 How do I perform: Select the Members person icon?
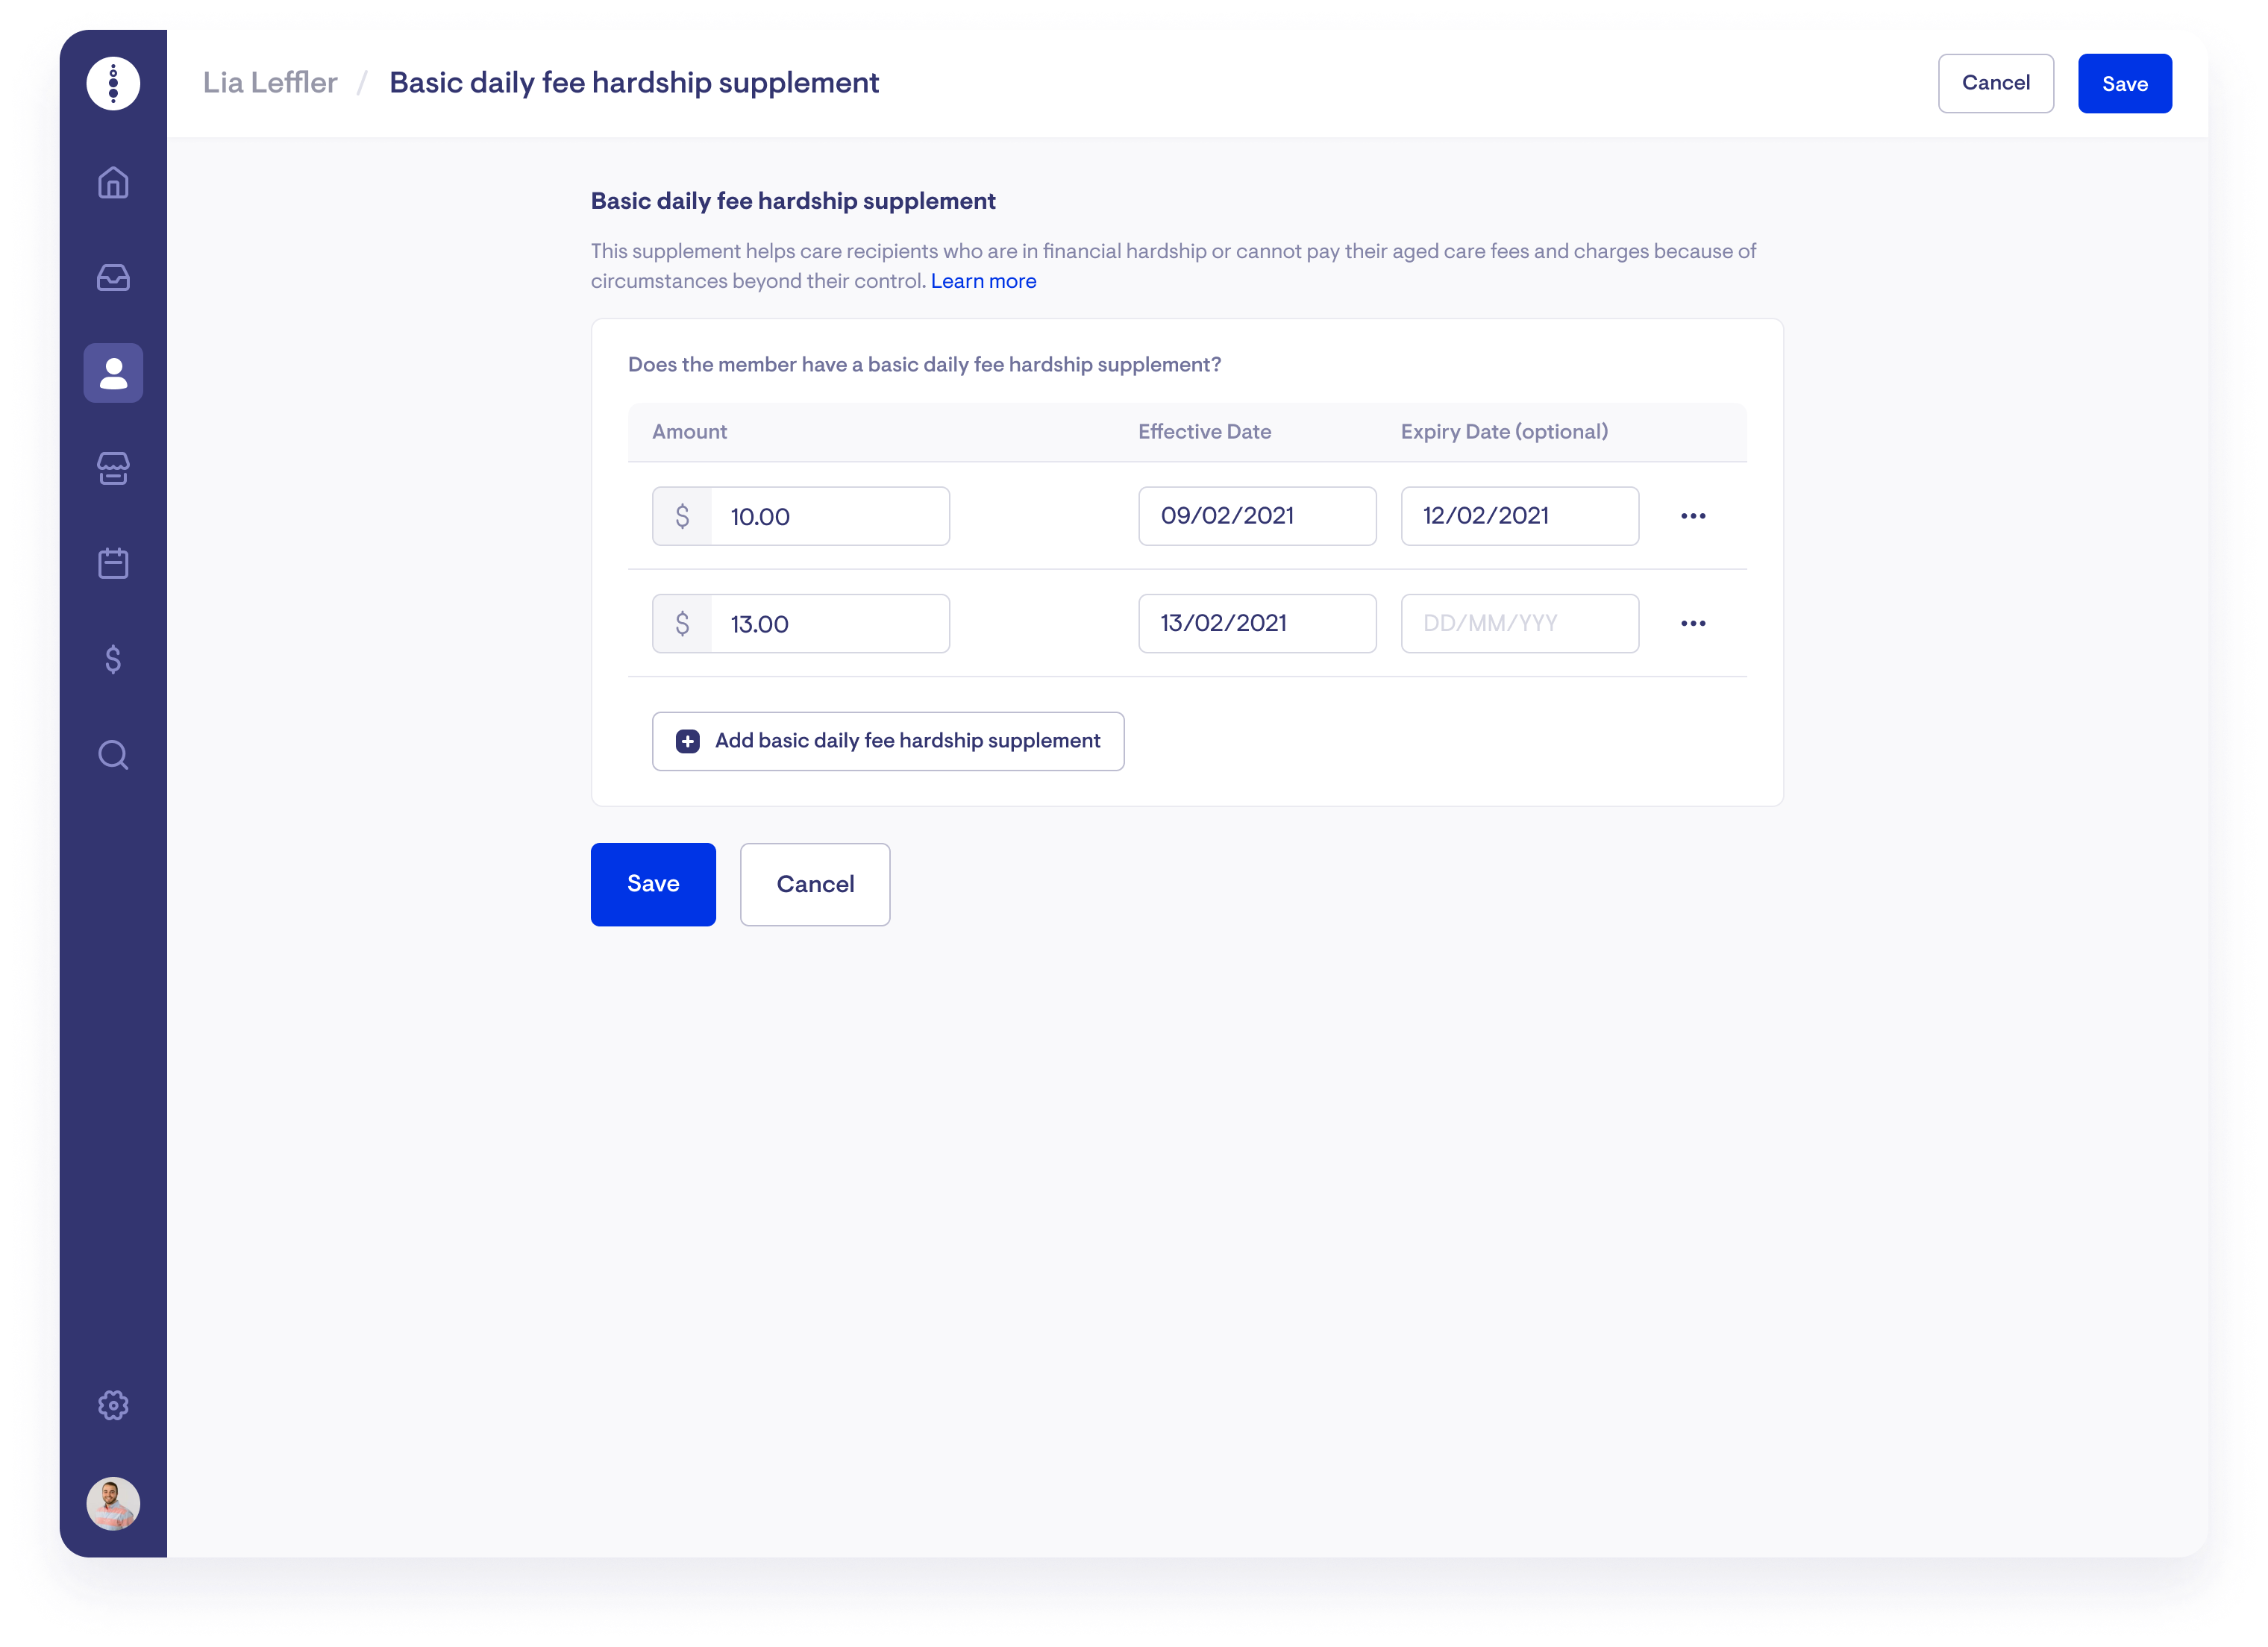113,373
